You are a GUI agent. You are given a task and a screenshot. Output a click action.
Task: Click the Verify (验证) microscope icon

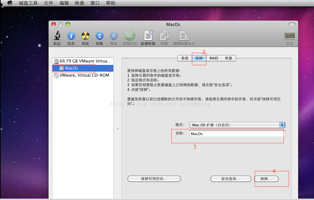(57, 36)
